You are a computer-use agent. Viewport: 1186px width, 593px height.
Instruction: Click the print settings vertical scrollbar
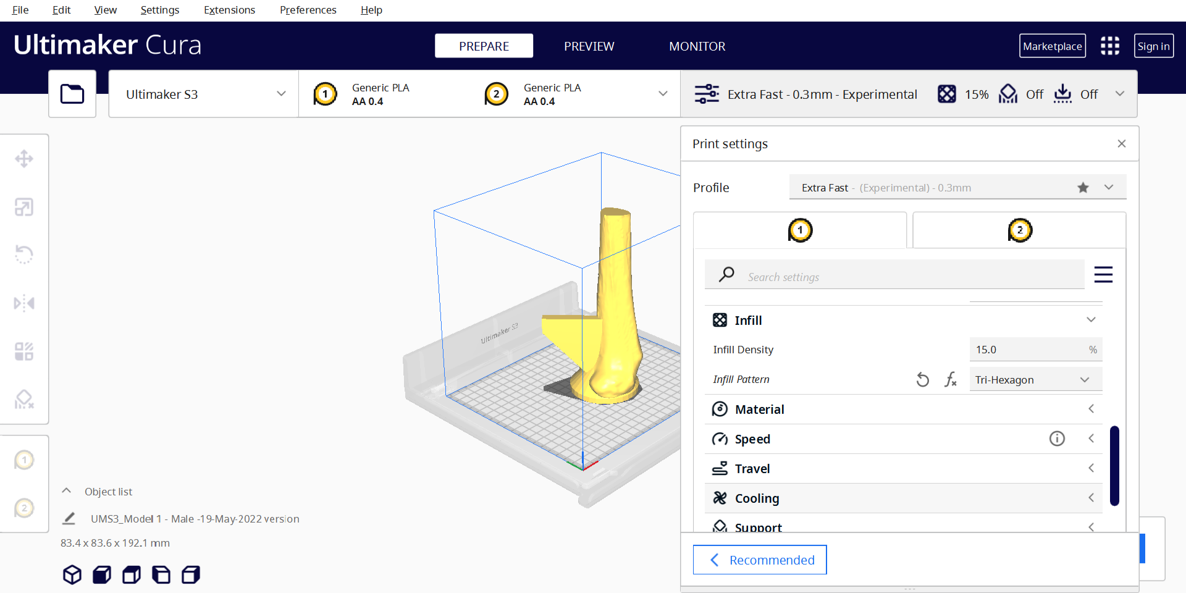click(x=1114, y=466)
